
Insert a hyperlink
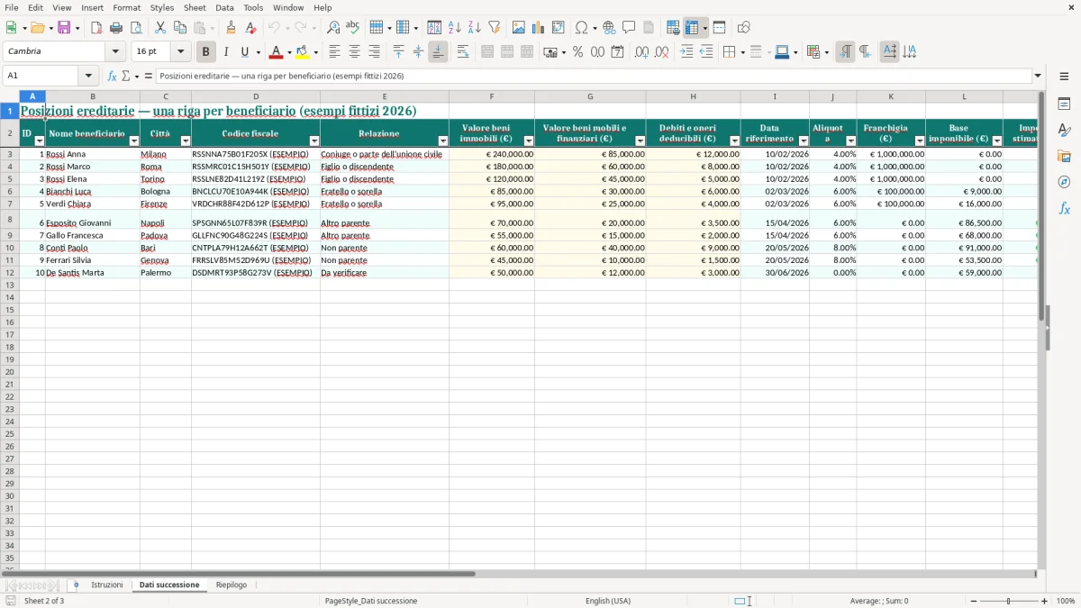tap(609, 28)
